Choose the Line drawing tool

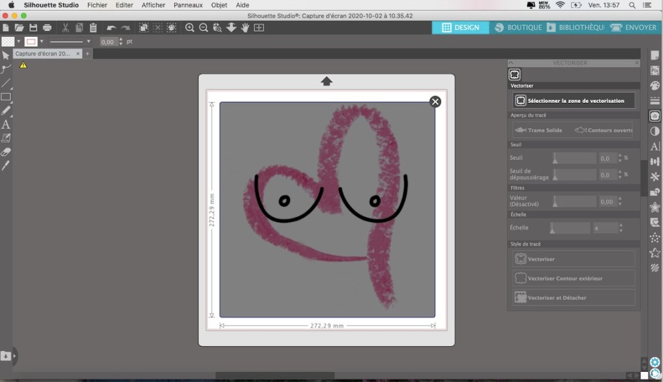tap(6, 83)
